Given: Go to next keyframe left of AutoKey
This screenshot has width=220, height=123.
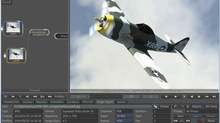Looking at the screenshot, I should (49, 96).
